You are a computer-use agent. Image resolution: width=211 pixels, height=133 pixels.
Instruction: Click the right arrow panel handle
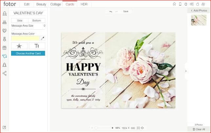click(x=186, y=71)
